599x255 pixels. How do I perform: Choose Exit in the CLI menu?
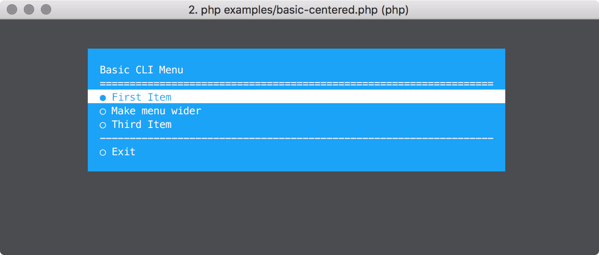pyautogui.click(x=124, y=152)
